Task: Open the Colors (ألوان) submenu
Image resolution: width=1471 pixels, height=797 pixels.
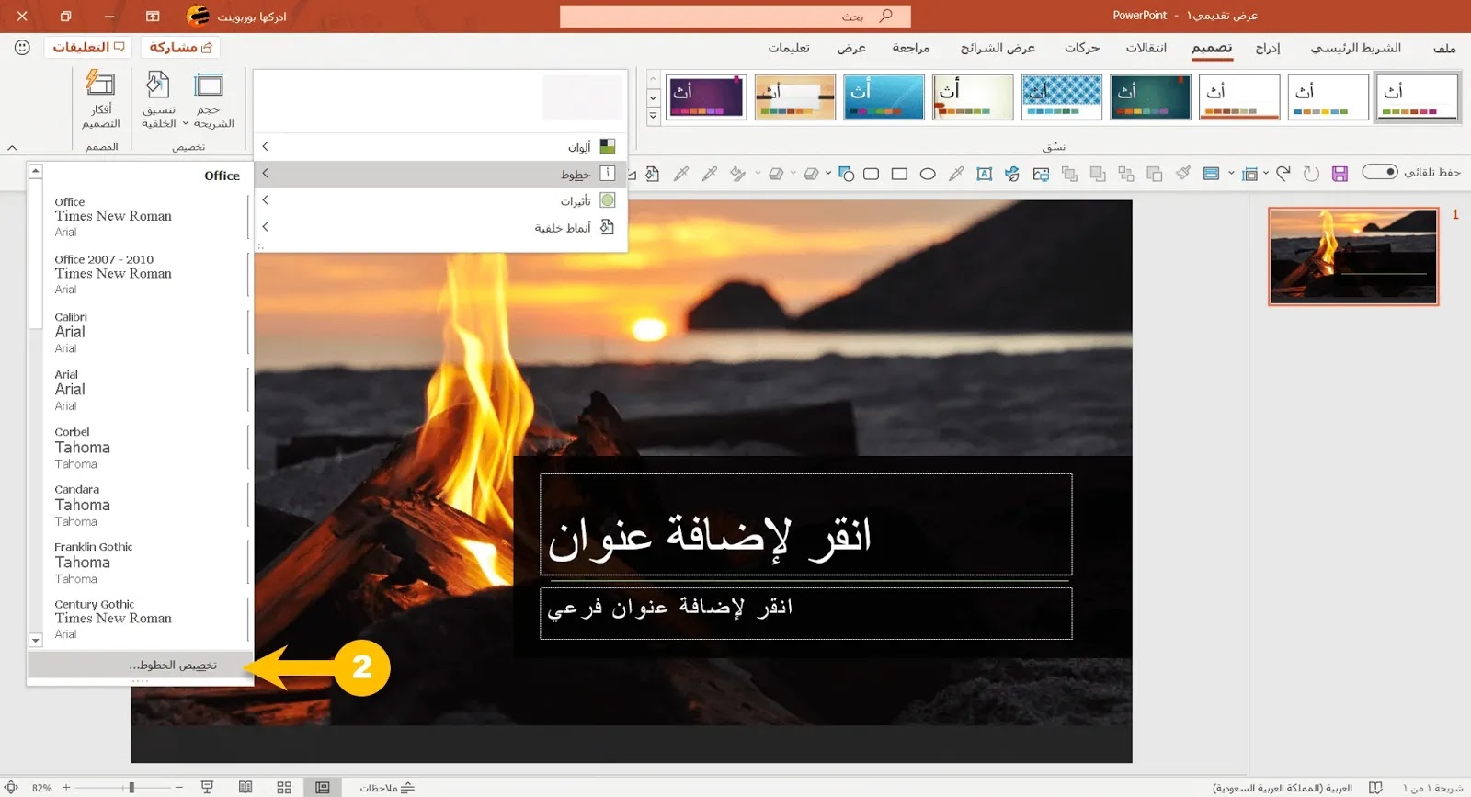Action: [441, 147]
